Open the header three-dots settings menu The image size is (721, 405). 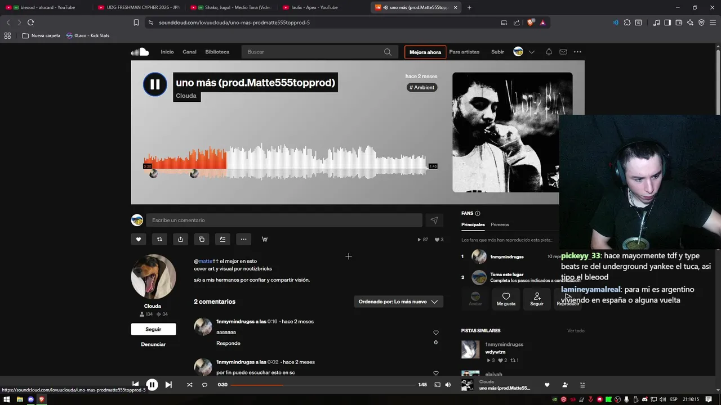tap(577, 52)
